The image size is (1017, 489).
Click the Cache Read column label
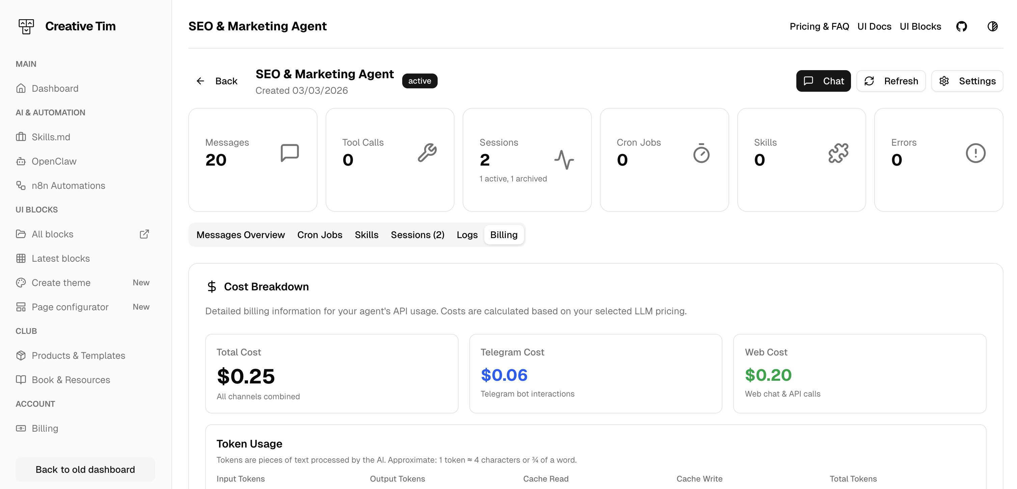546,479
